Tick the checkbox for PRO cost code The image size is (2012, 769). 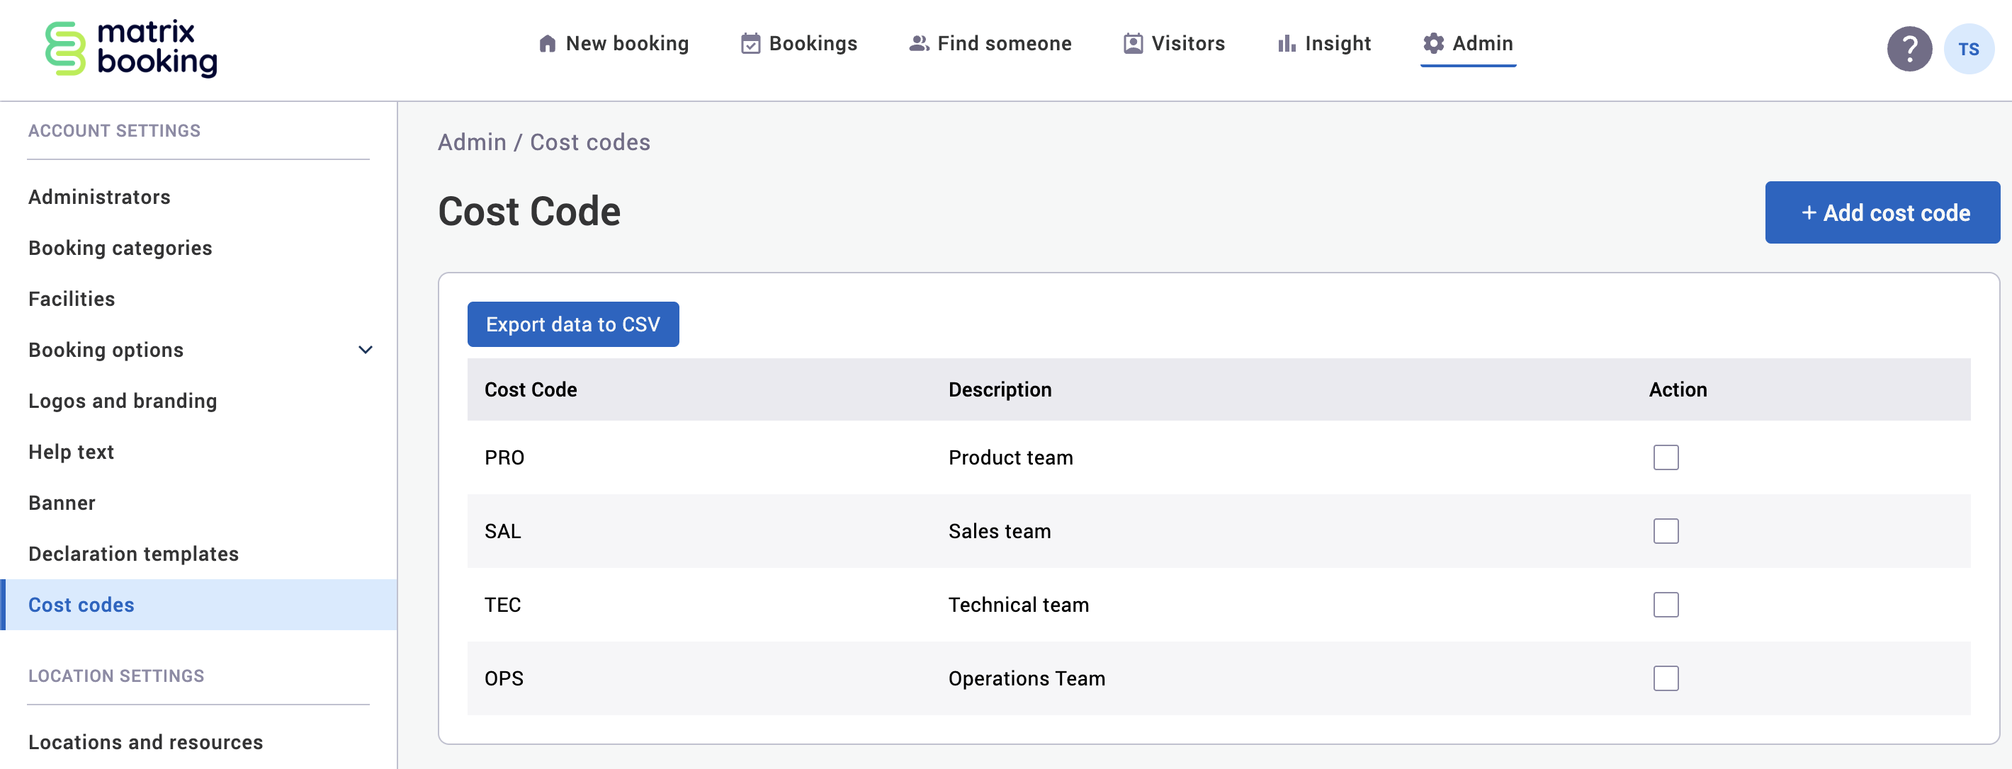[1665, 457]
